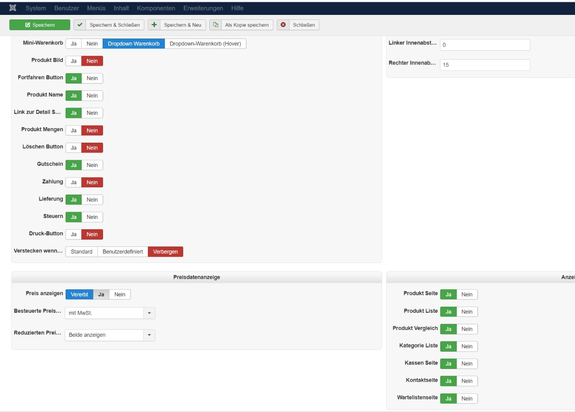Set Produkt Vergleich to Nein
Viewport: 575px width, 412px height.
click(467, 329)
